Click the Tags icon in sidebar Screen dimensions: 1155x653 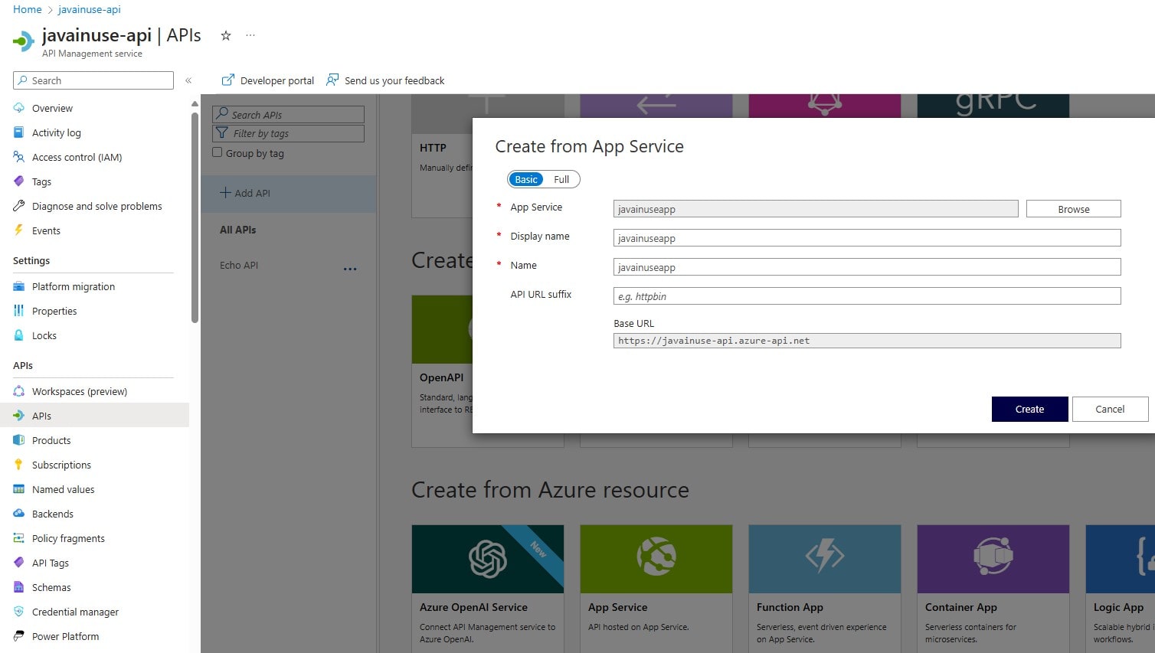tap(19, 181)
